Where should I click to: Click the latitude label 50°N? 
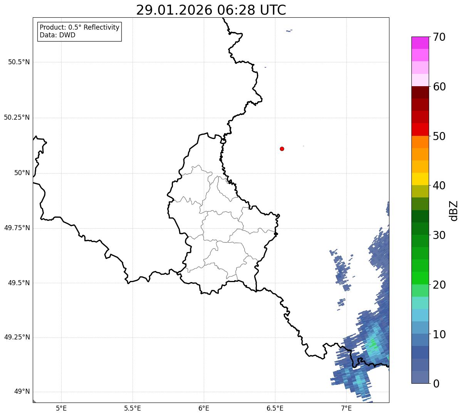coord(22,173)
